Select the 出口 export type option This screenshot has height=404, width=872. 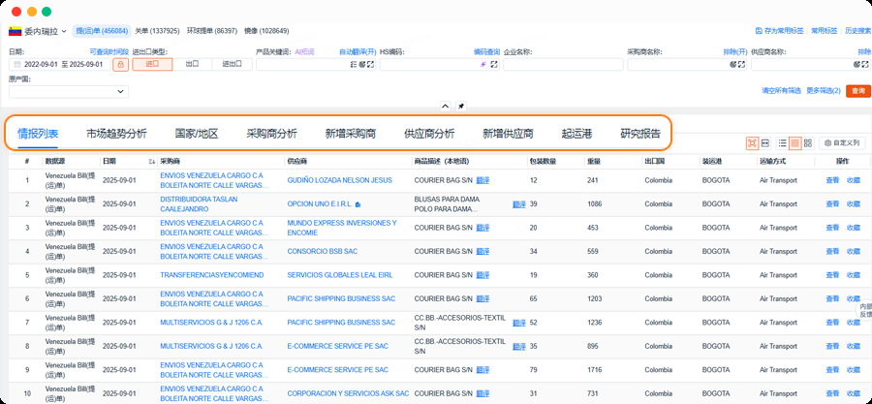pyautogui.click(x=192, y=64)
